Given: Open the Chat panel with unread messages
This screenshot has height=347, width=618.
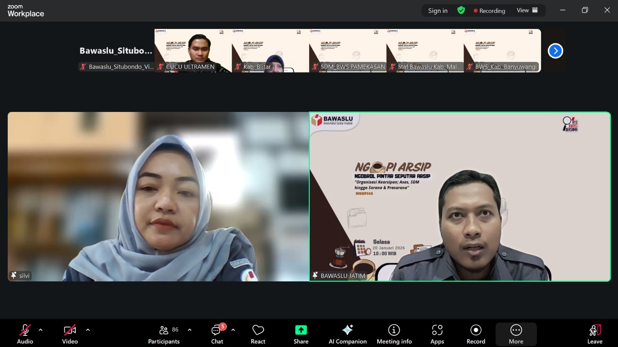Looking at the screenshot, I should tap(217, 334).
